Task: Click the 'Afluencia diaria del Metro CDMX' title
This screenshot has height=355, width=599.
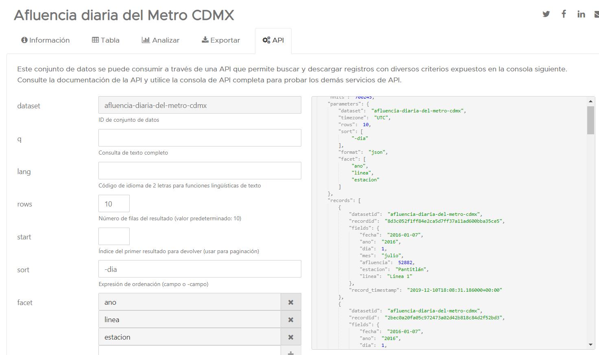Action: click(124, 15)
